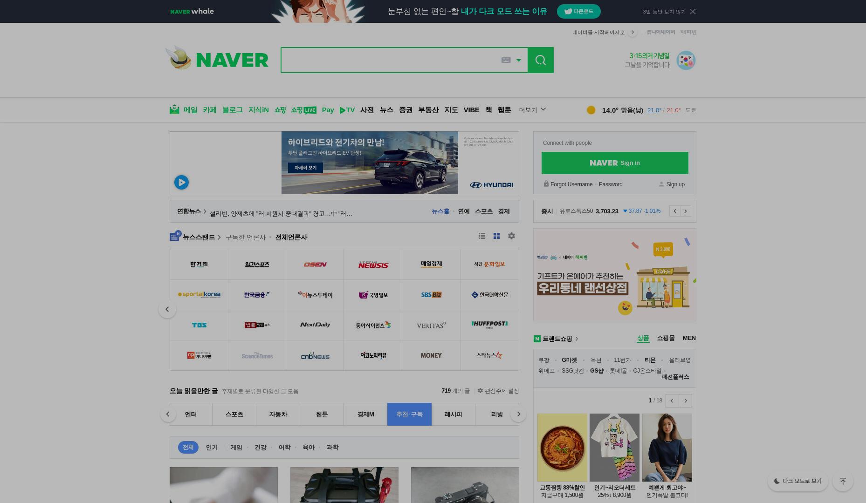Open the 한겨레 publisher tile
Image resolution: width=866 pixels, height=503 pixels.
(199, 265)
